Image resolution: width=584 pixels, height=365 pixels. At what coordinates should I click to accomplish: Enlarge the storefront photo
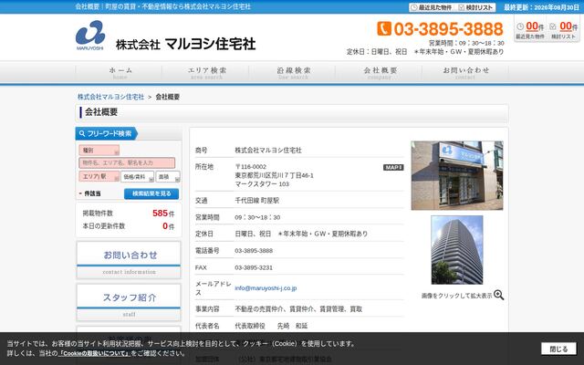[457, 175]
